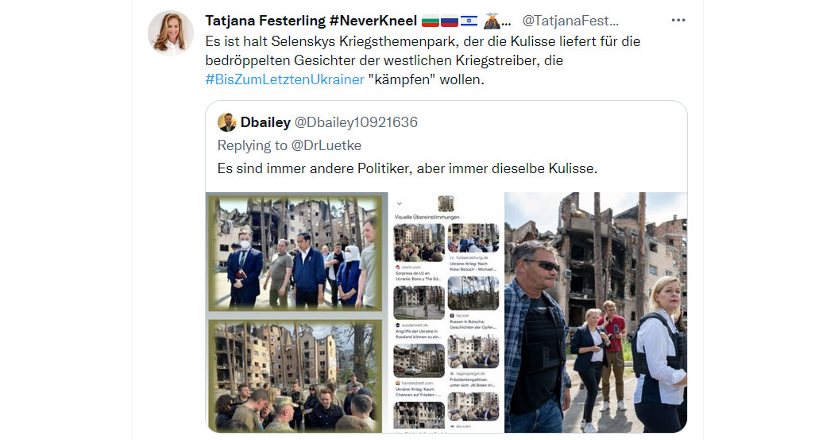Open the #BisZumLetztenUkrainer hashtag
This screenshot has height=440, width=834.
coord(284,79)
